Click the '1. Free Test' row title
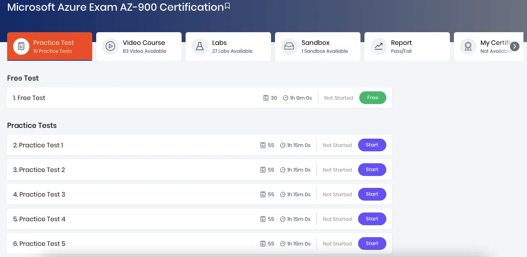Screen dimensions: 527x257 coord(29,98)
